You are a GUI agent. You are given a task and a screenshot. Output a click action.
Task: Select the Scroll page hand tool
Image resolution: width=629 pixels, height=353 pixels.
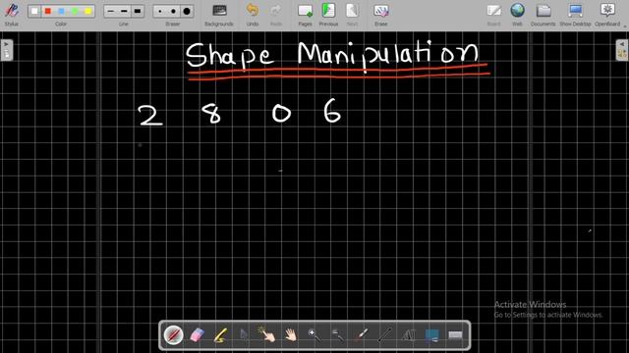[x=291, y=335]
